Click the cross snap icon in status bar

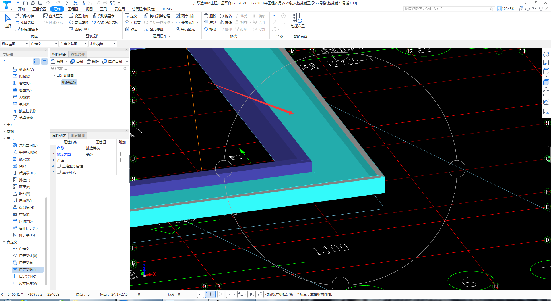pyautogui.click(x=221, y=294)
